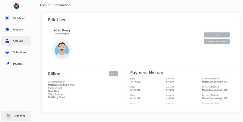Viewport: 243px width, 122px height.
Task: Click the $100.00 amount for 10/10/2021
Action: click(x=170, y=82)
